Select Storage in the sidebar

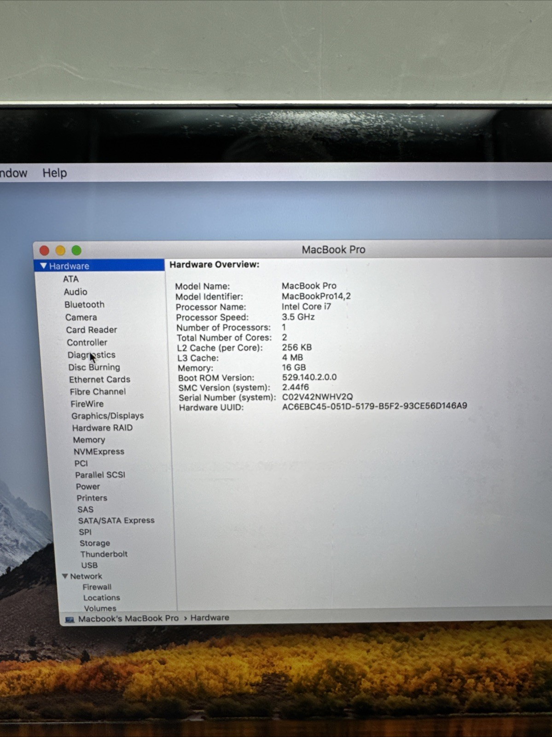tap(95, 543)
